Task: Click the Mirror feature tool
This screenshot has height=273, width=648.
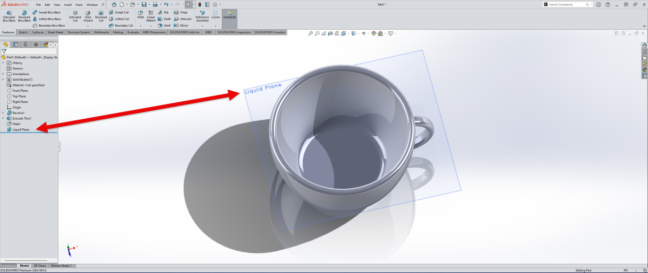Action: tap(182, 25)
